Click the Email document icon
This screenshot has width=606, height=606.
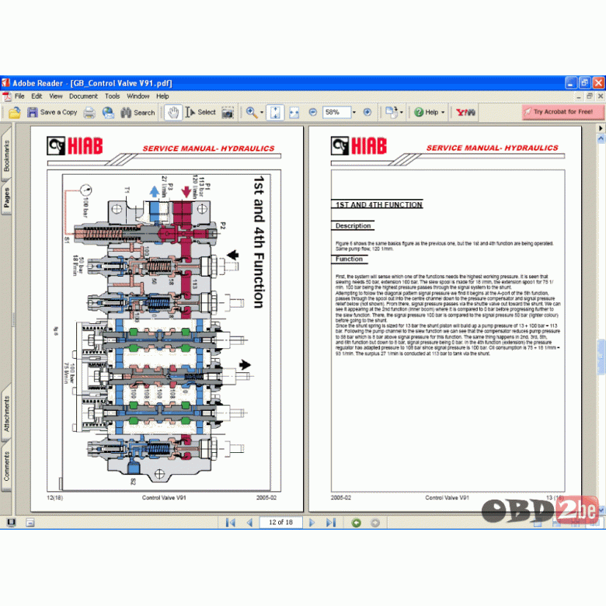[108, 113]
